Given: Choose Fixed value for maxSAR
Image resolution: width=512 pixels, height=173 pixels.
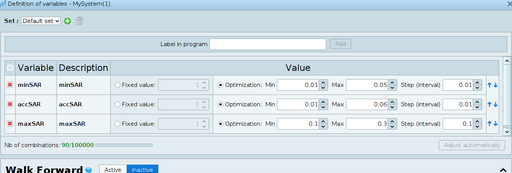Looking at the screenshot, I should pos(118,124).
